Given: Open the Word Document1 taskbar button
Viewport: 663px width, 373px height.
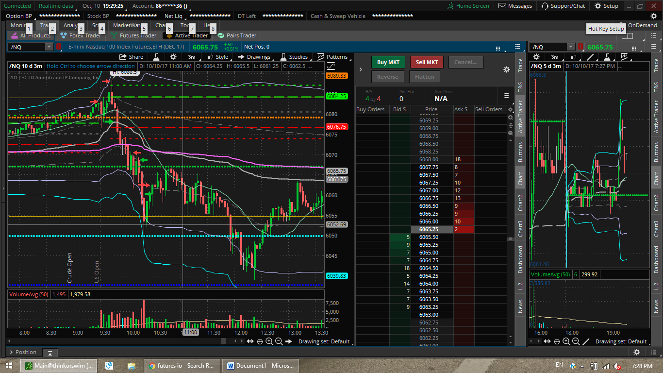Looking at the screenshot, I should 260,365.
